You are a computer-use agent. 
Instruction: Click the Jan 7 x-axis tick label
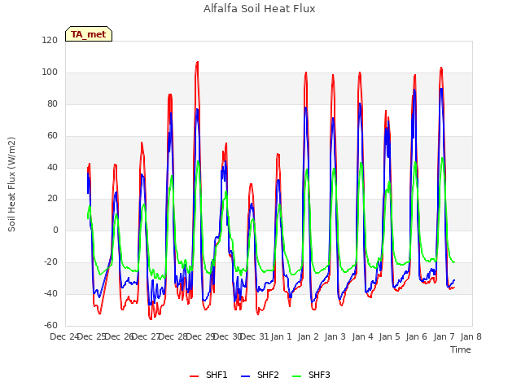pos(444,336)
